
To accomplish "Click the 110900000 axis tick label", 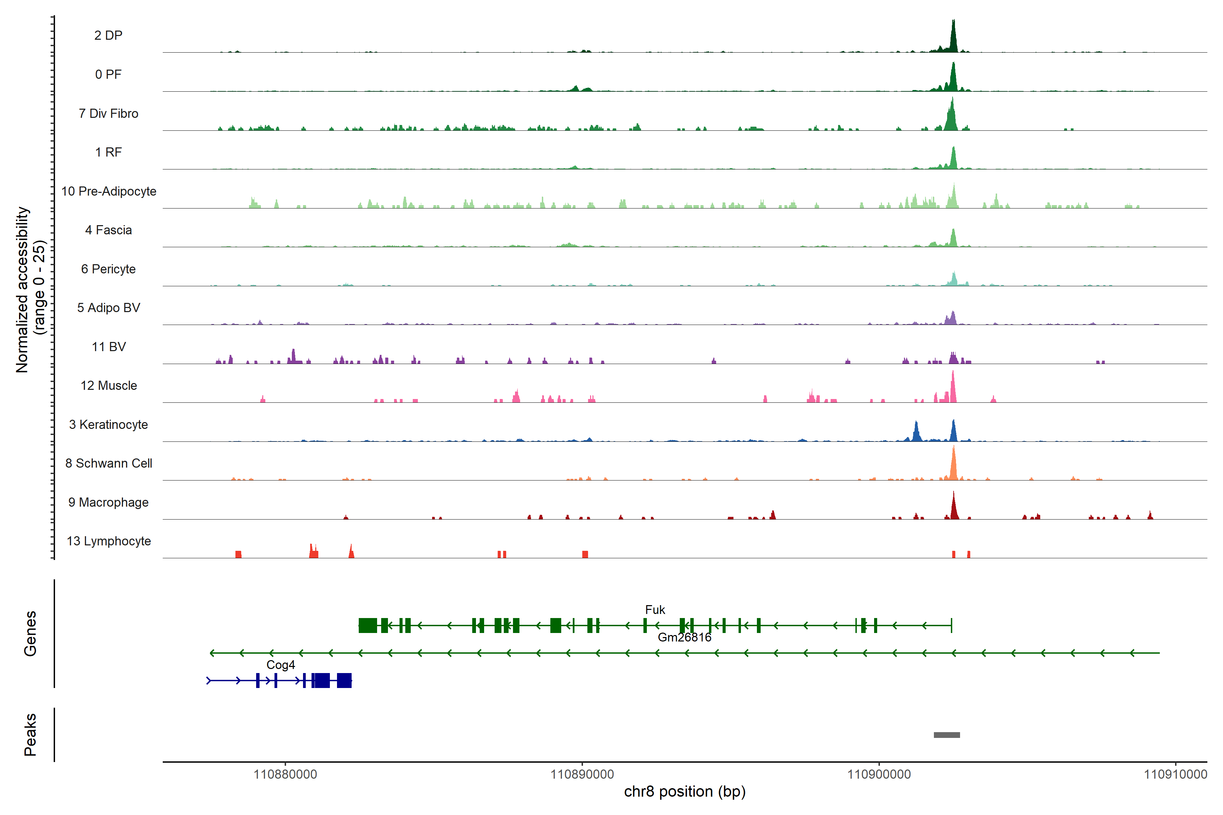I will pos(879,774).
